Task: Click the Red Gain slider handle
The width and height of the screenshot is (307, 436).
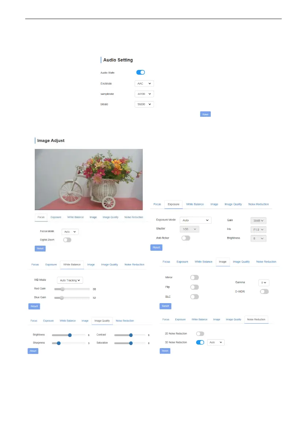Action: point(63,289)
